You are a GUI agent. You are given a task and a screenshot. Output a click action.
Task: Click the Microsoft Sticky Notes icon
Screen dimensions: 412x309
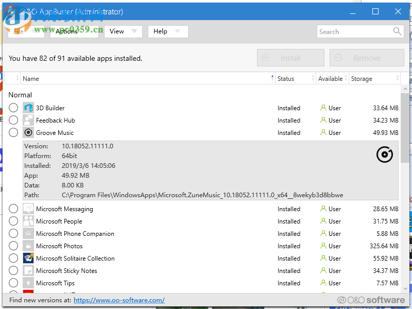coord(28,271)
